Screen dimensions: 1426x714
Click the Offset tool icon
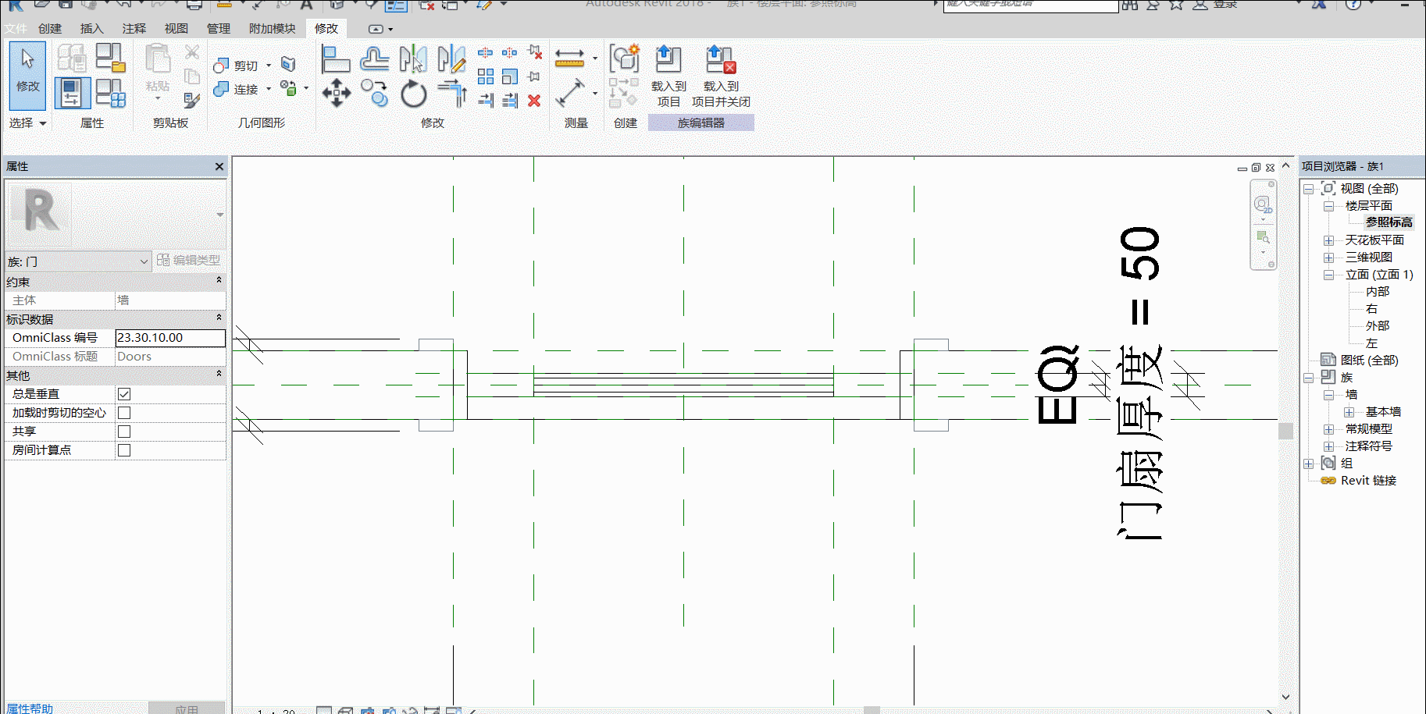[x=374, y=59]
